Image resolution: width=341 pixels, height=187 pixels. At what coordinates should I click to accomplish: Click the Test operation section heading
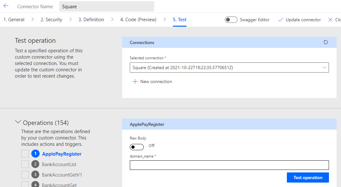pyautogui.click(x=35, y=41)
